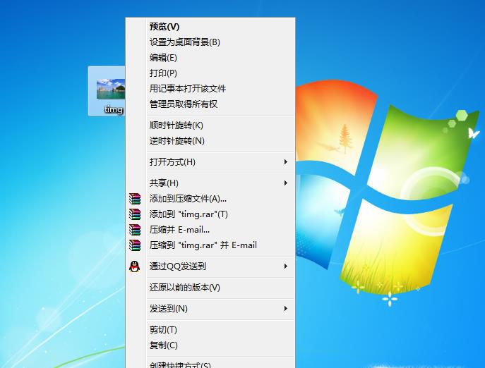Click WinRAR icon beside 添加到 "timg.rar"(T)

pos(135,214)
